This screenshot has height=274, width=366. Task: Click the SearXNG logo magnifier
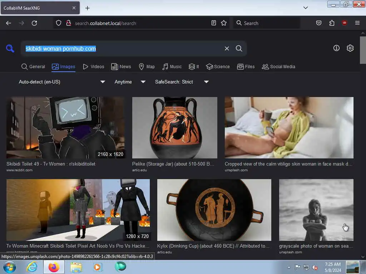(10, 49)
